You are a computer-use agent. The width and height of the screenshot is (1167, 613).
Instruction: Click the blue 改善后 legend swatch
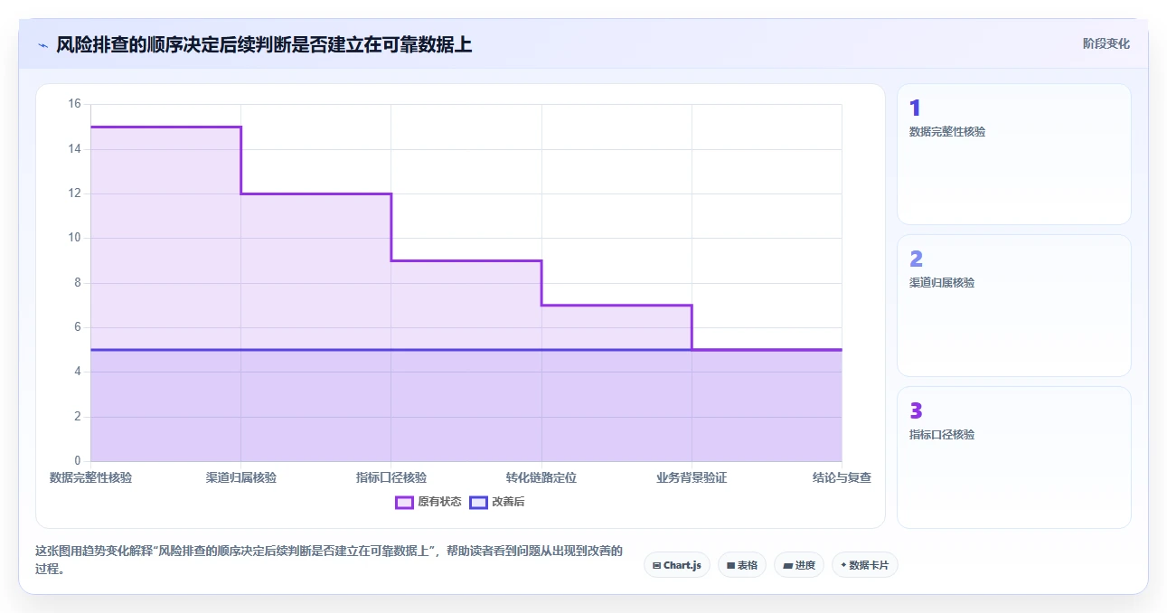[x=478, y=502]
